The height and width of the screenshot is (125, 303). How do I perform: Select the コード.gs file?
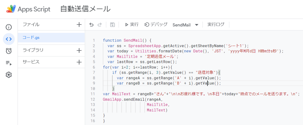[x=51, y=38]
